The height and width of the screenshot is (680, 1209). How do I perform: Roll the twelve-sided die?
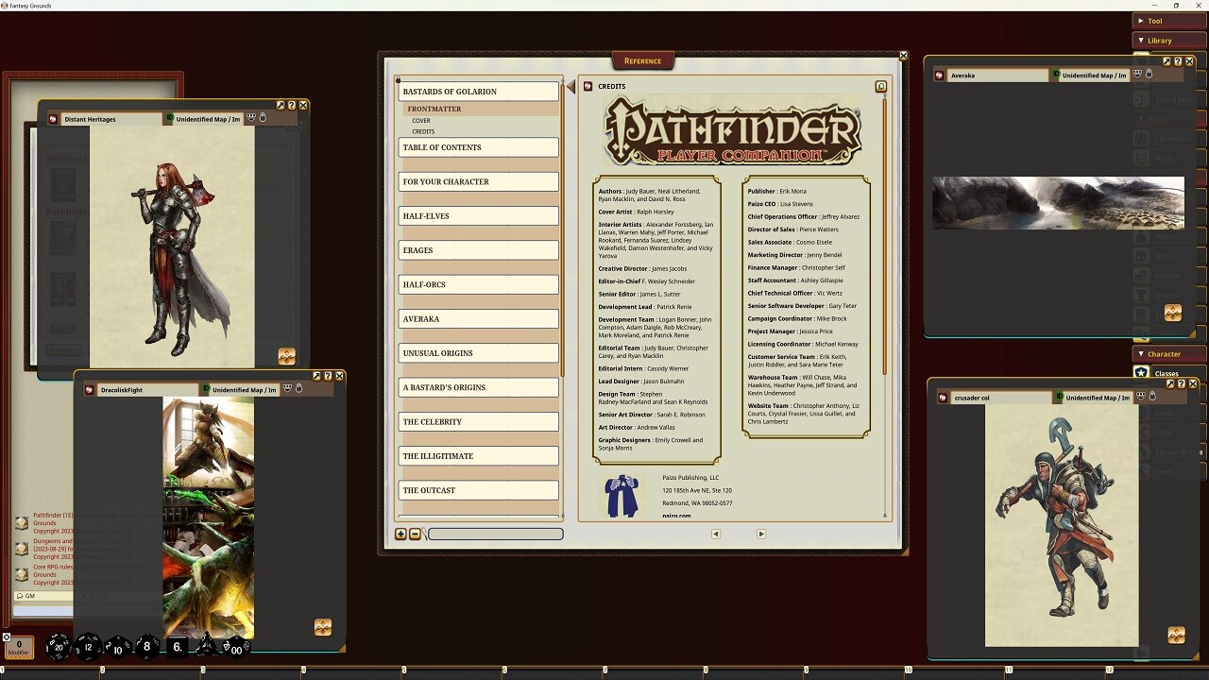(x=87, y=647)
